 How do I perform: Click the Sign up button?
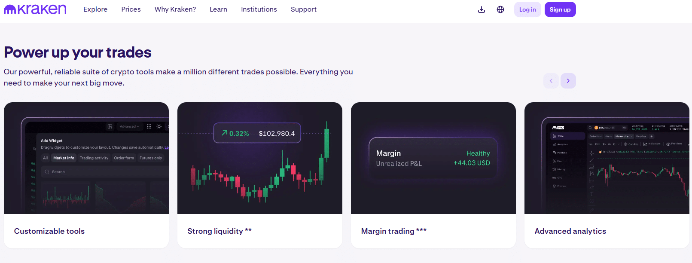(x=560, y=9)
